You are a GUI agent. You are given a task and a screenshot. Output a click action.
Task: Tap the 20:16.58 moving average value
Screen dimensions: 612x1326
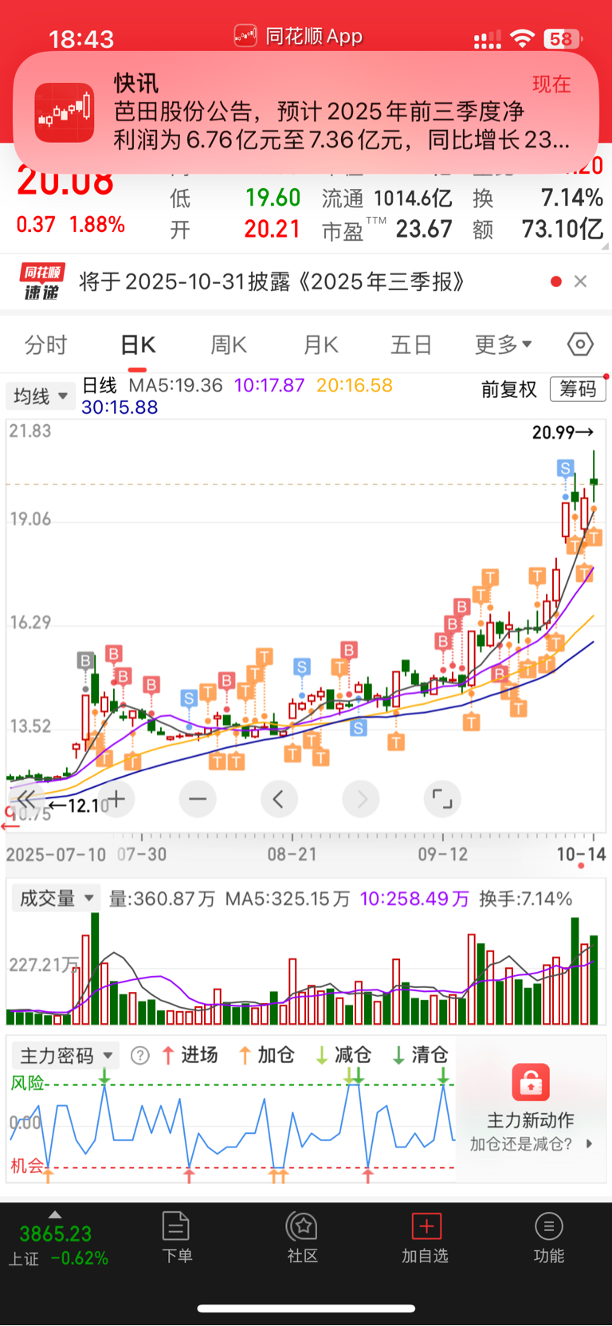[355, 386]
